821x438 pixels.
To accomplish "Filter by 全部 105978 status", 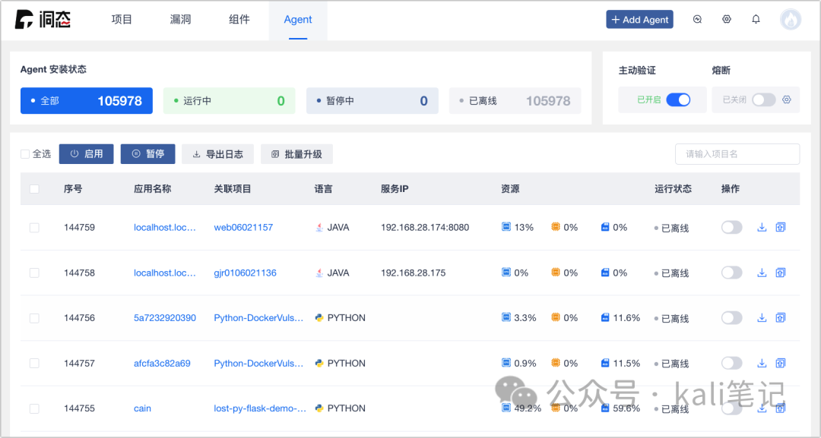I will point(87,100).
